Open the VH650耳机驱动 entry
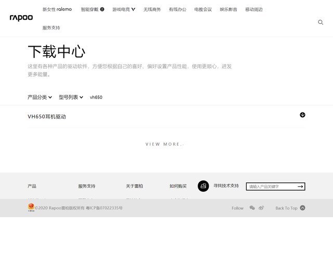The height and width of the screenshot is (266, 333). (x=47, y=117)
